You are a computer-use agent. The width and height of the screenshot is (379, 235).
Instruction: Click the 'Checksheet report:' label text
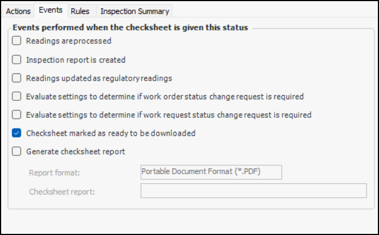[x=62, y=192]
